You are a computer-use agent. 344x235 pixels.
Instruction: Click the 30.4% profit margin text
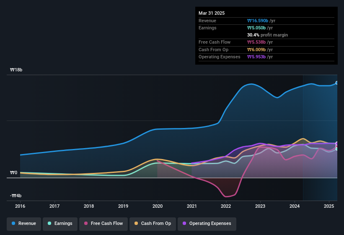point(267,35)
